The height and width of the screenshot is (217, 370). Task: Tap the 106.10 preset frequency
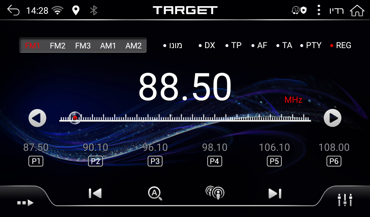[274, 148]
